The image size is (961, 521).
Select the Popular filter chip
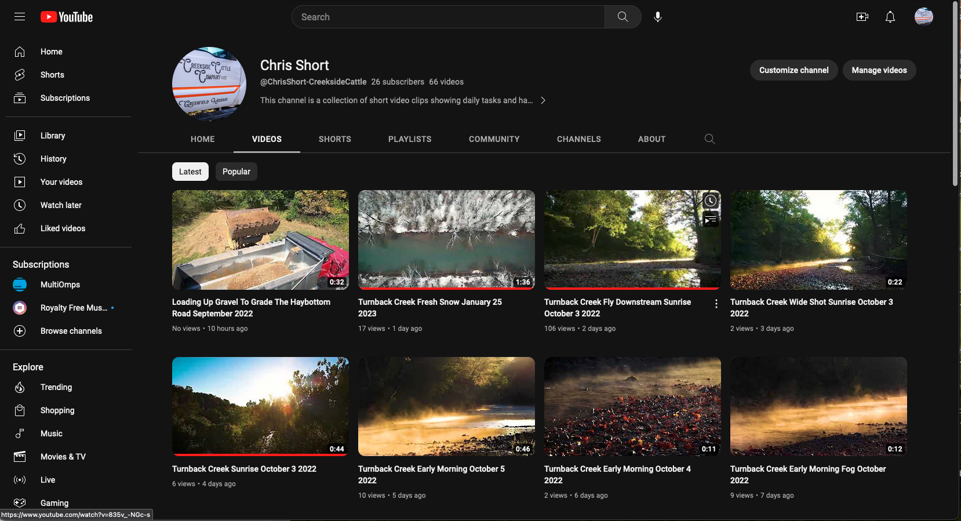click(236, 172)
